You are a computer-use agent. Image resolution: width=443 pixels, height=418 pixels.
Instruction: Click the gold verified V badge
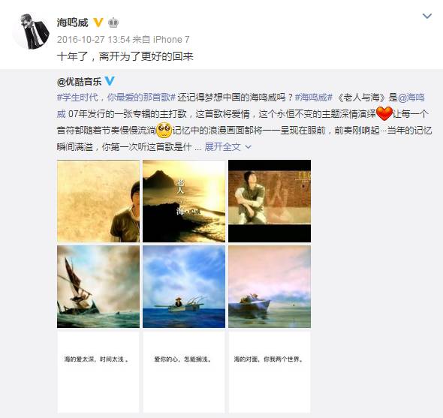pos(98,23)
